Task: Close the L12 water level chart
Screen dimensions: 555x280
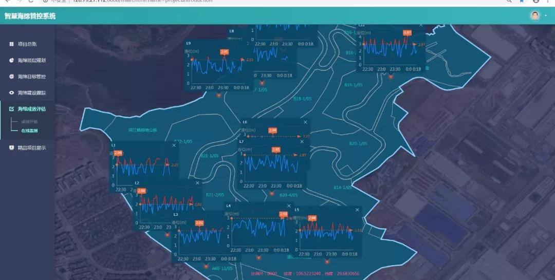Action: (x=421, y=25)
